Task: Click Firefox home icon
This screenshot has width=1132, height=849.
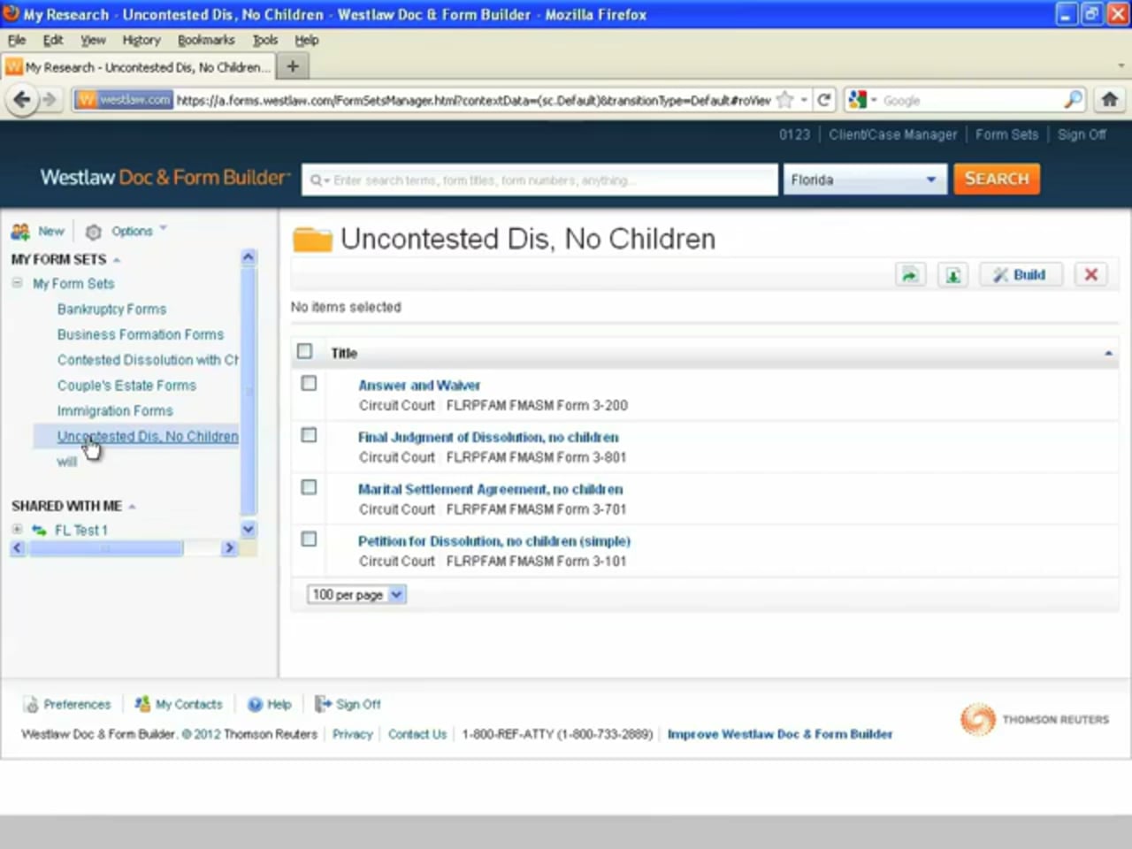Action: [x=1109, y=100]
